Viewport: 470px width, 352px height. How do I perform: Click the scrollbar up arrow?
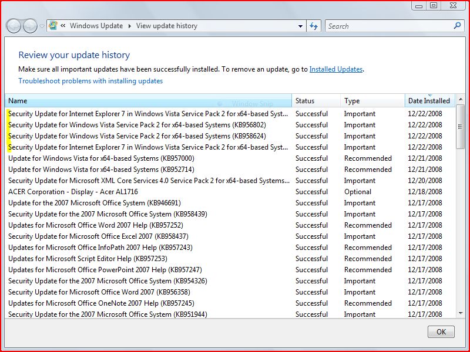[461, 99]
